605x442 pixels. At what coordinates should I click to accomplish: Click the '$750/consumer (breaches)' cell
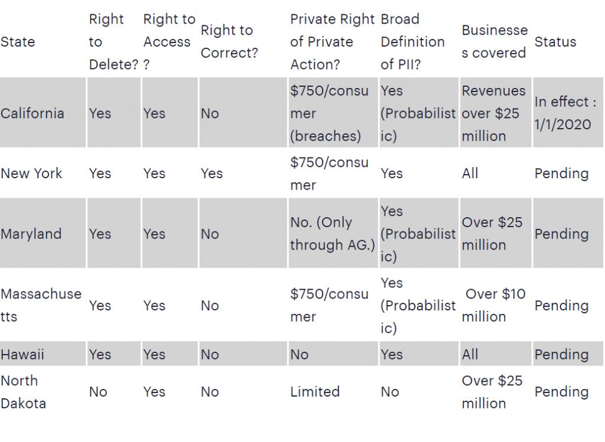tap(329, 113)
